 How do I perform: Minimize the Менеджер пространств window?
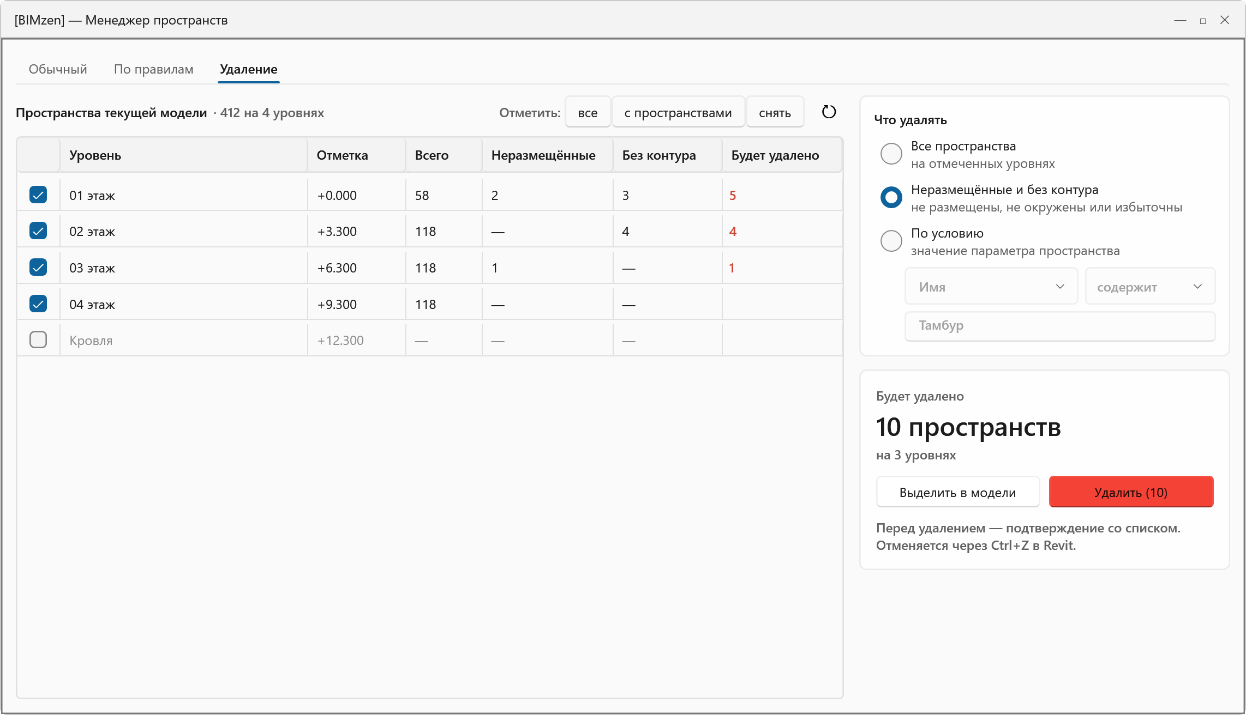coord(1180,20)
